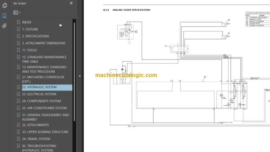Image resolution: width=270 pixels, height=152 pixels.
Task: Click the ANGLING DOZER SPECIFICATIONS heading
Action: (x=131, y=10)
